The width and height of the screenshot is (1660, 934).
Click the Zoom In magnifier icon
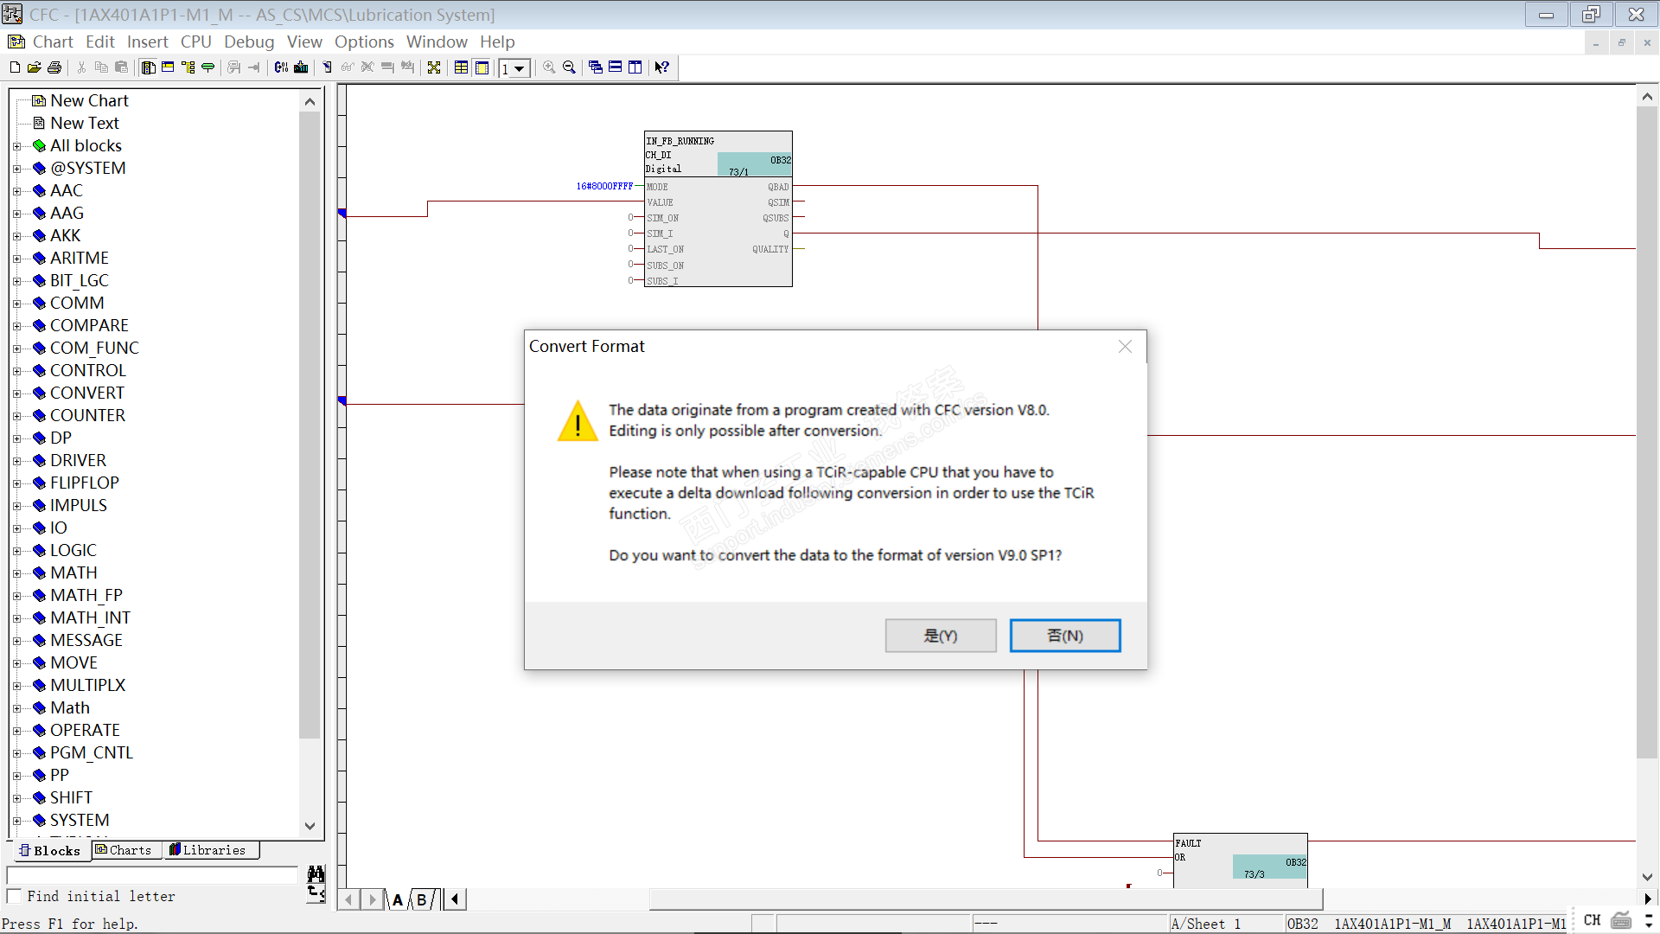549,67
